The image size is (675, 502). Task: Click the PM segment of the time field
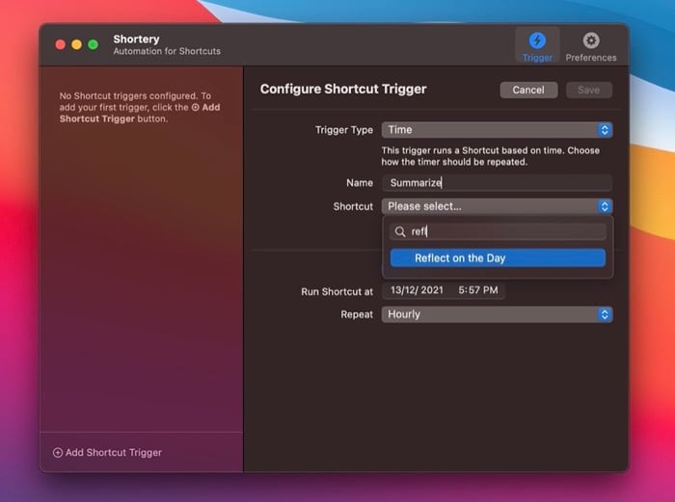pos(491,291)
